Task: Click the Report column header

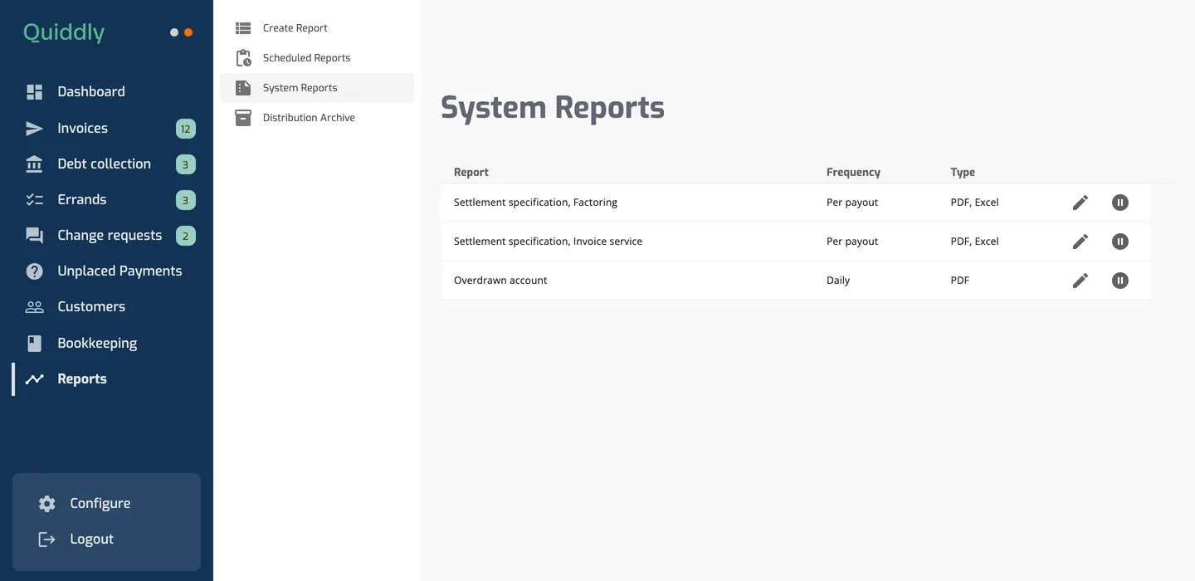Action: pyautogui.click(x=471, y=173)
